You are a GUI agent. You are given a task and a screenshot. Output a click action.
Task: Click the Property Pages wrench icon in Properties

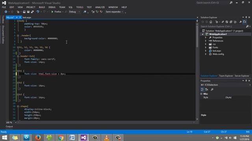click(212, 90)
